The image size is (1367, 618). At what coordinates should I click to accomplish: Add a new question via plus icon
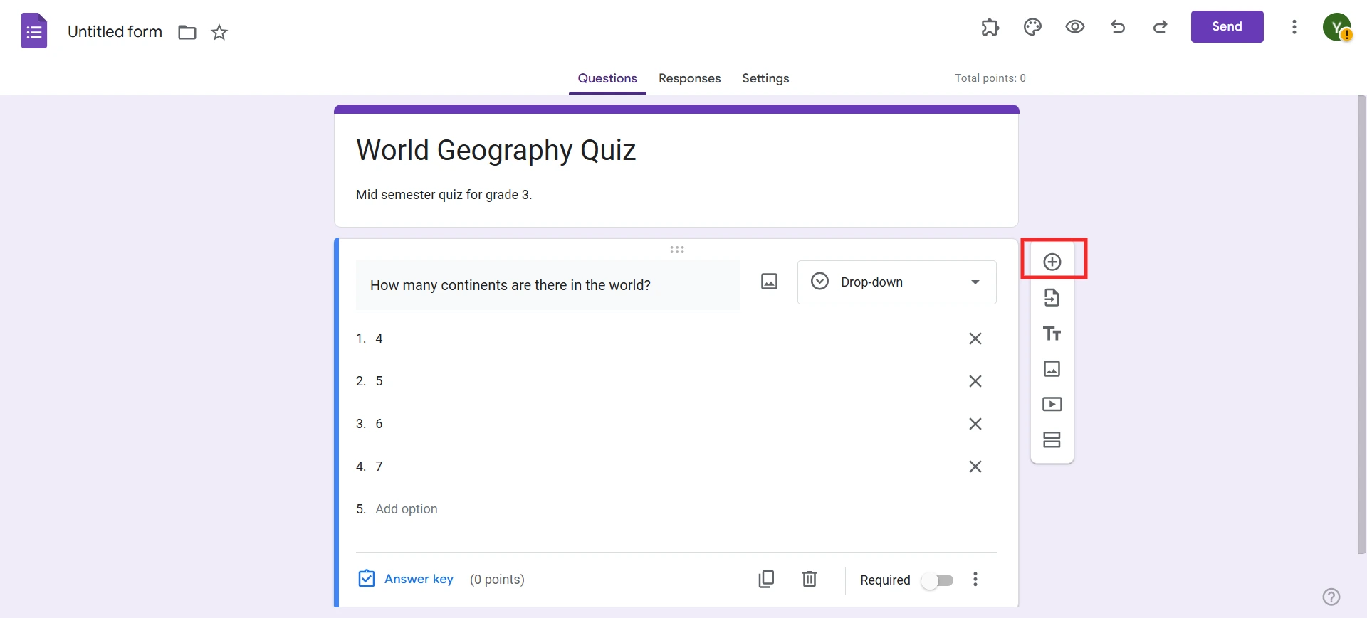click(x=1052, y=261)
